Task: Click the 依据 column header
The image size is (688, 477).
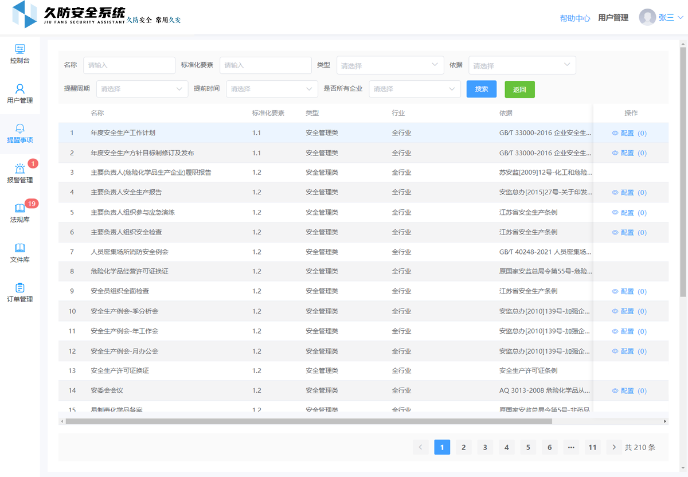Action: 506,113
